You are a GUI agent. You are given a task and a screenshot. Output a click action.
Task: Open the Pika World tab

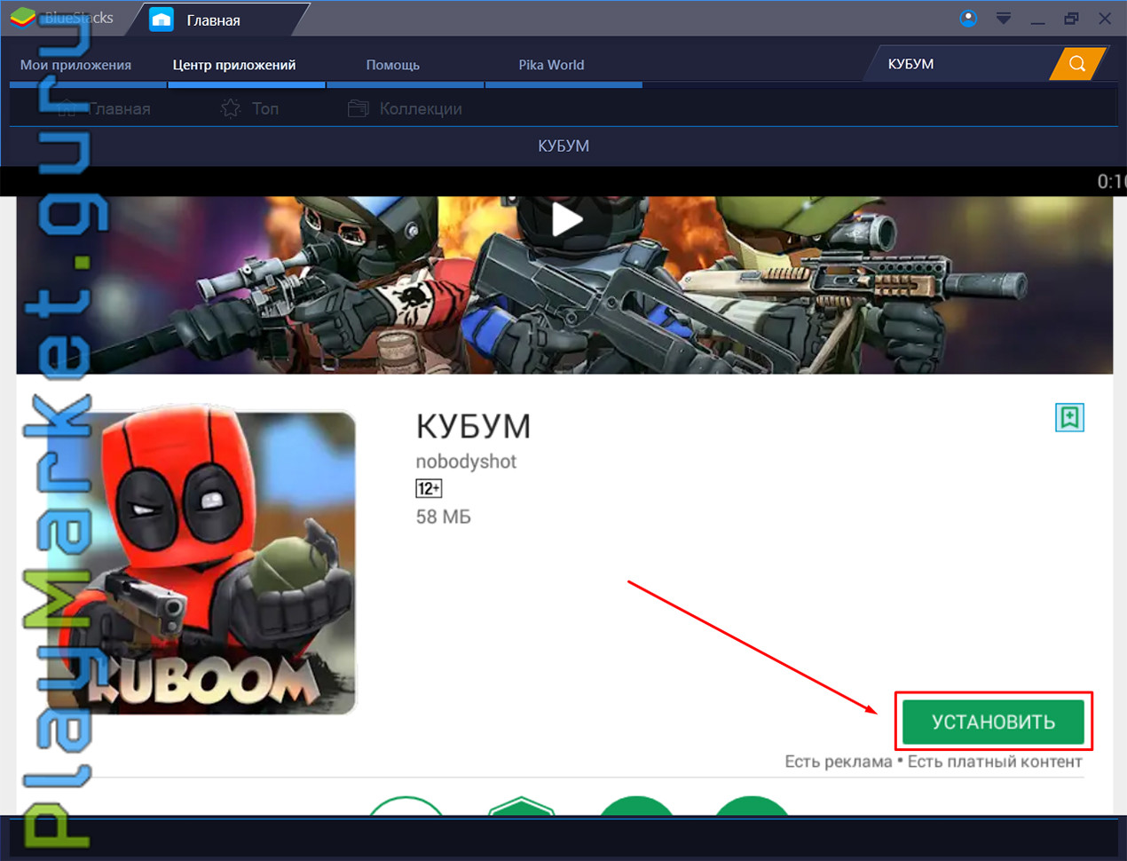click(551, 65)
